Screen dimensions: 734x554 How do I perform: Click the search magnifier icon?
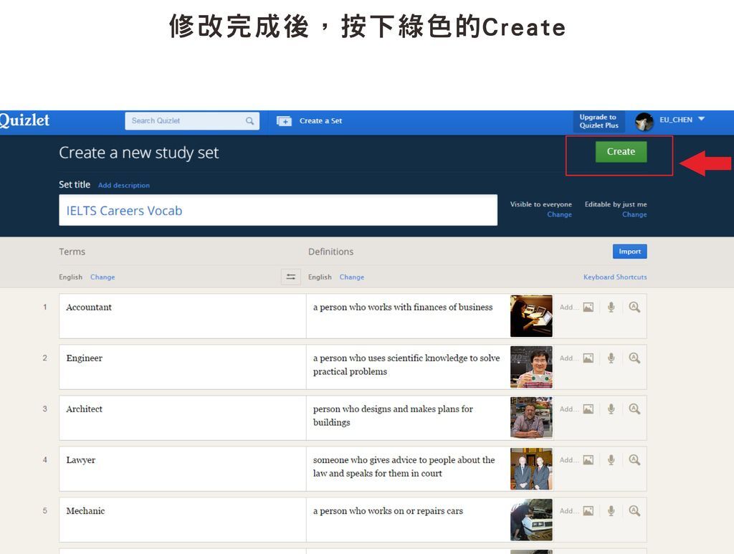tap(250, 120)
